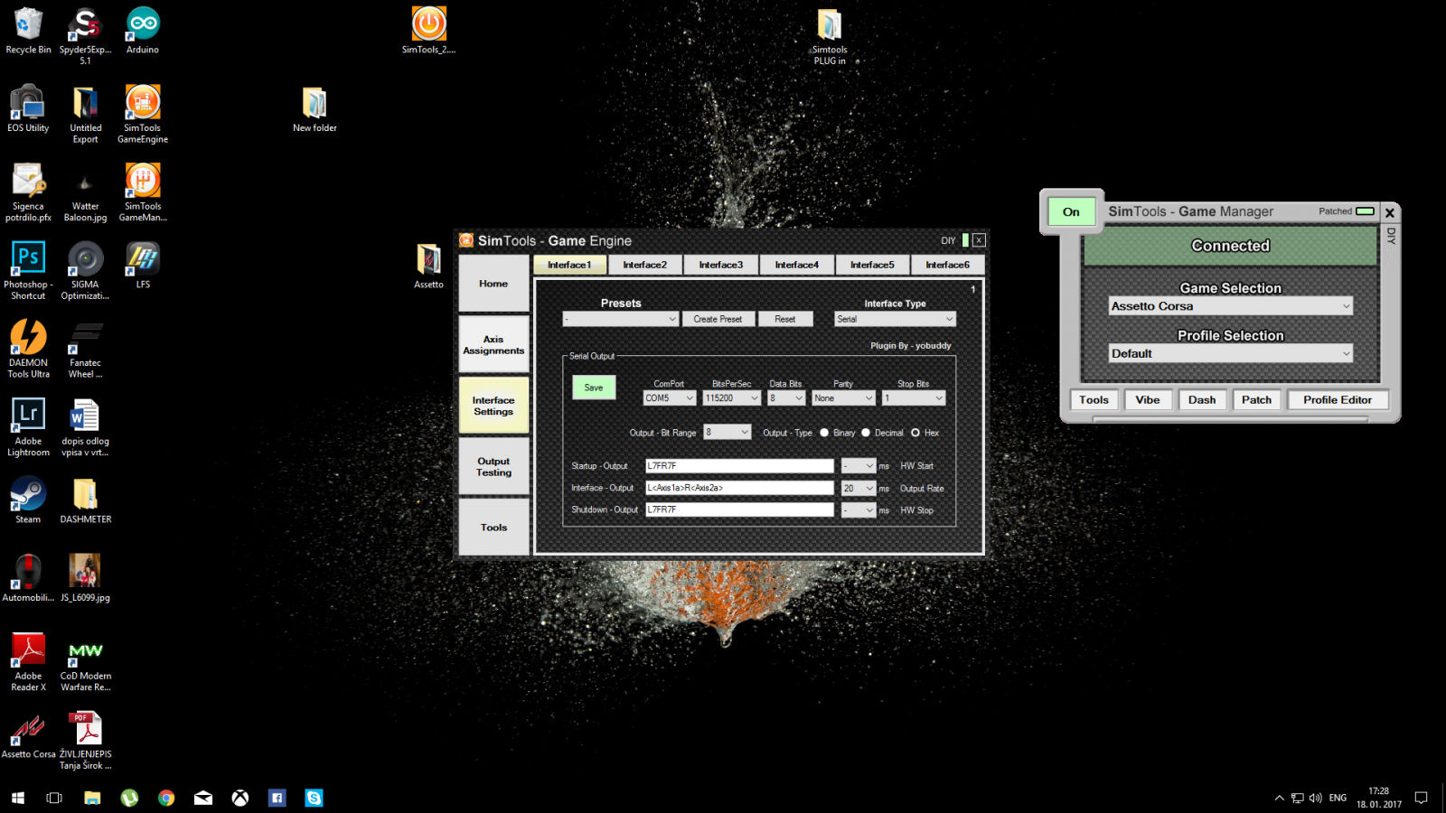The height and width of the screenshot is (813, 1446).
Task: Open the Recycle Bin desktop icon
Action: tap(28, 32)
